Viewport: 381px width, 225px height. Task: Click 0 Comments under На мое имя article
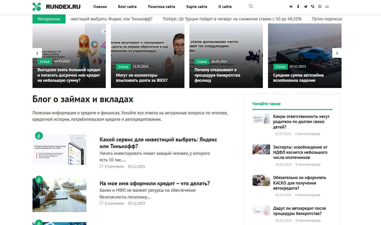point(114,204)
